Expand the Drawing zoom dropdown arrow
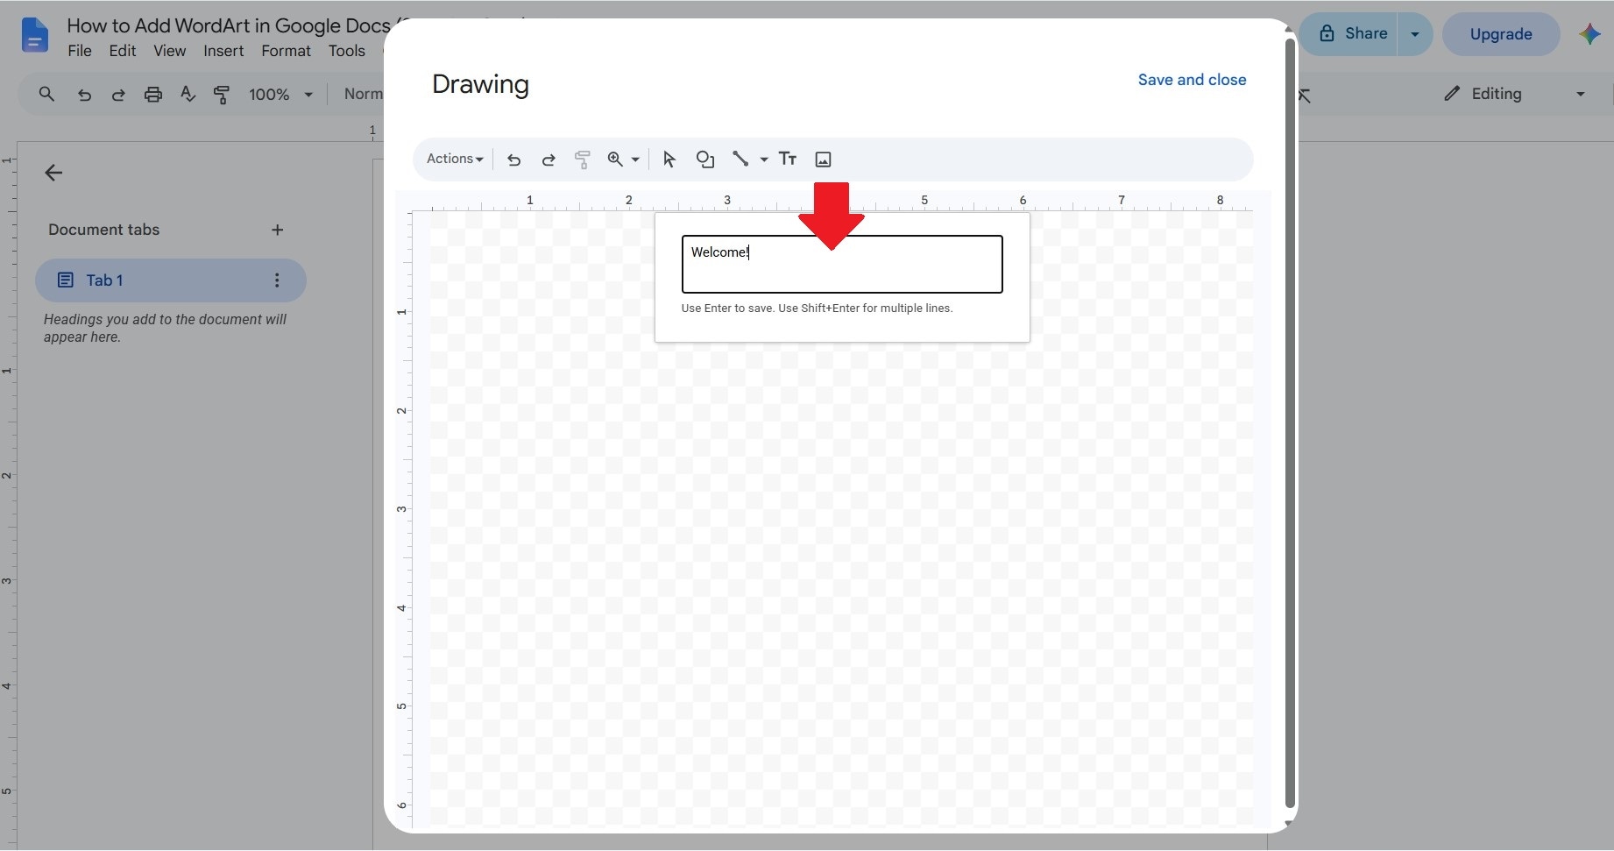1614x851 pixels. coord(635,160)
